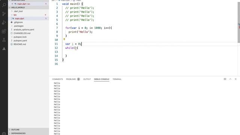Open the Manage gear icon

click(x=4, y=133)
